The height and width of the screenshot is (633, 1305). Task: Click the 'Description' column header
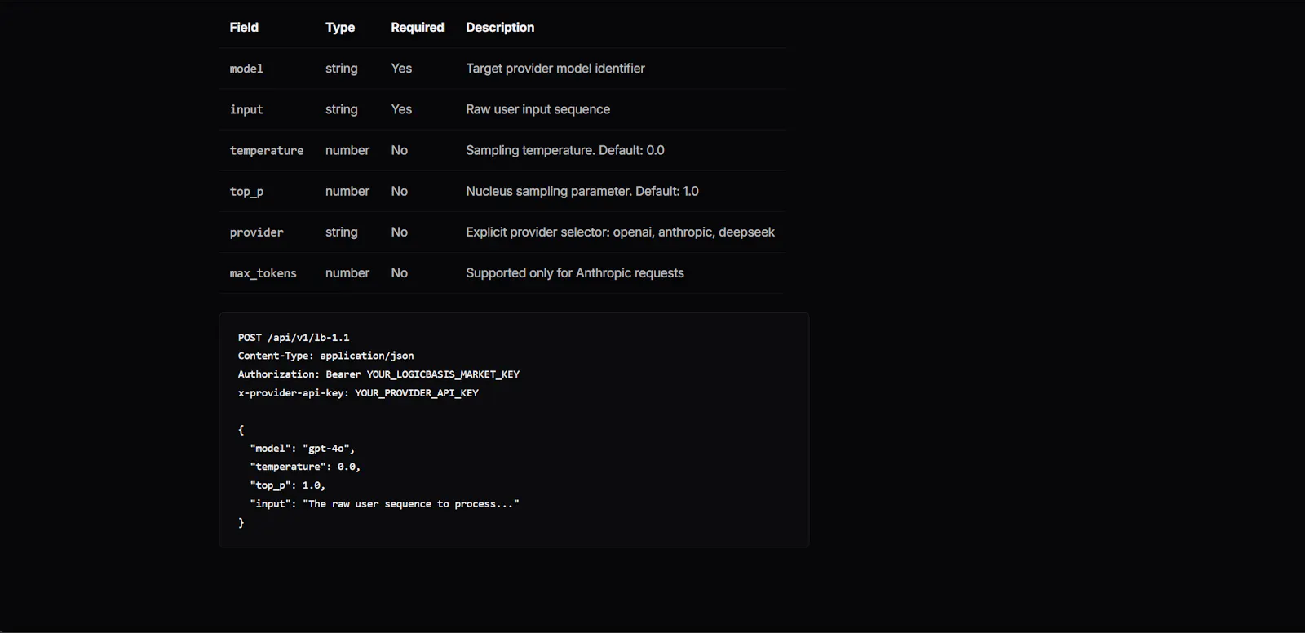coord(500,27)
